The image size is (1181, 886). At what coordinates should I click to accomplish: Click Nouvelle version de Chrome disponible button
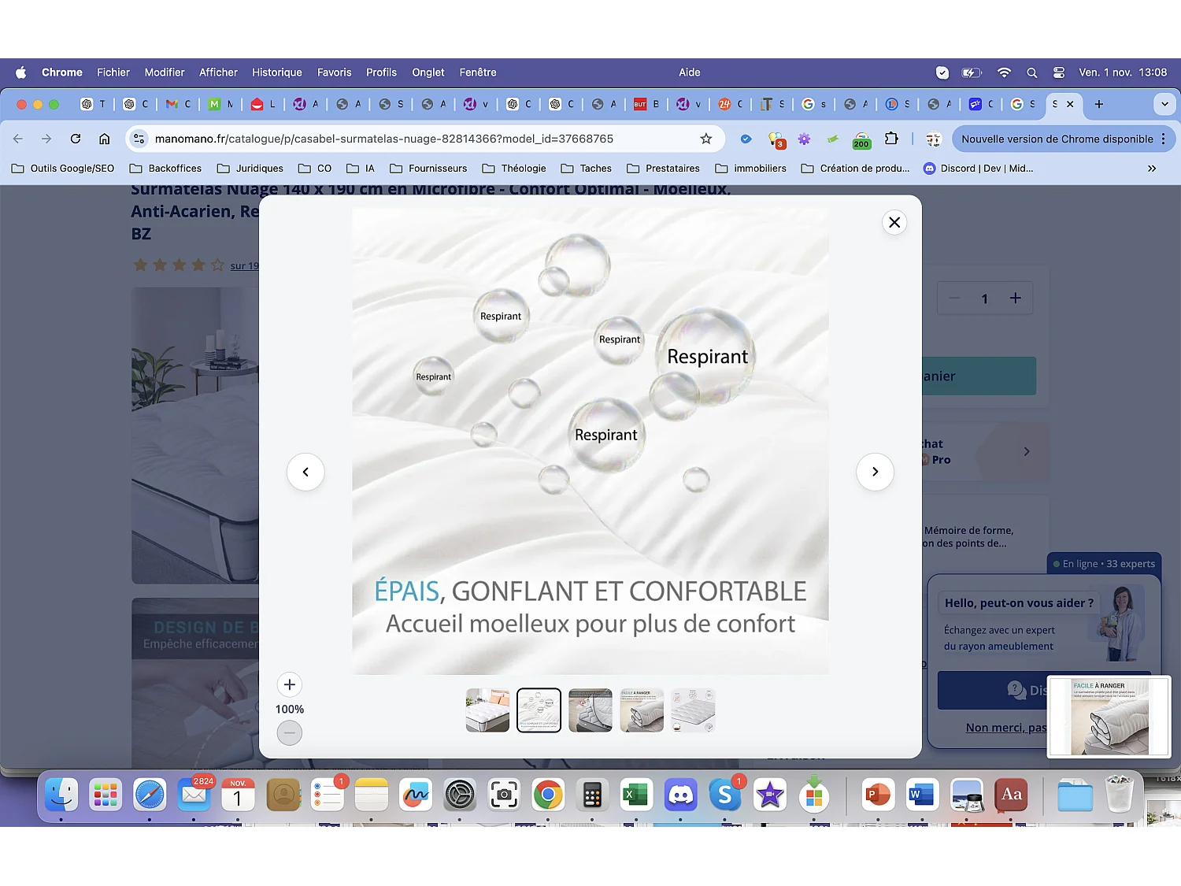[1057, 139]
